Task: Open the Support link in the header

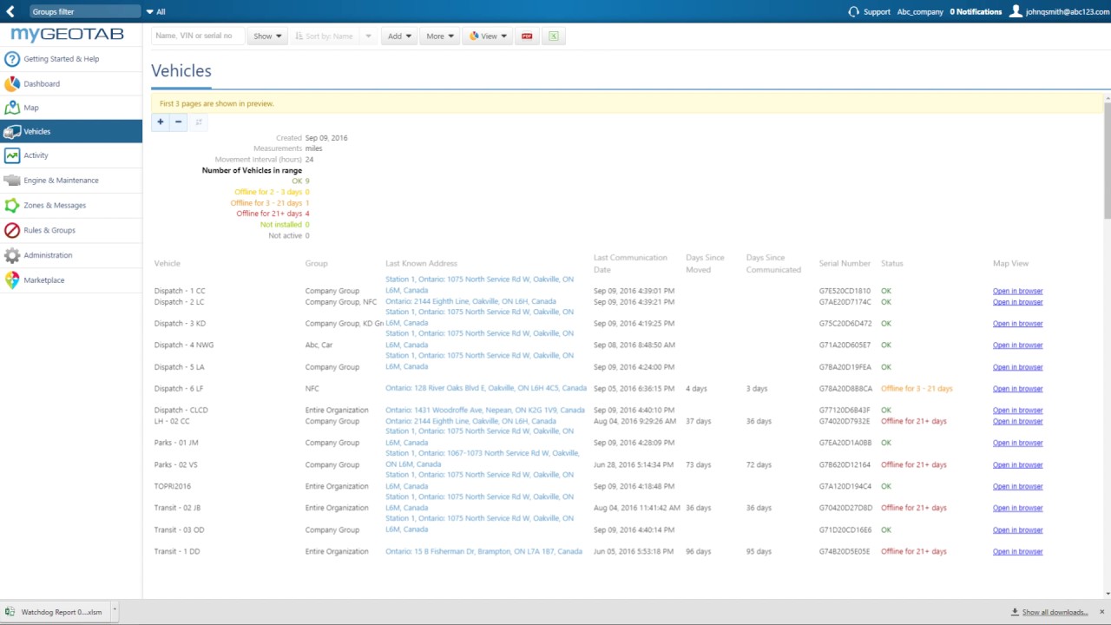Action: coord(877,12)
